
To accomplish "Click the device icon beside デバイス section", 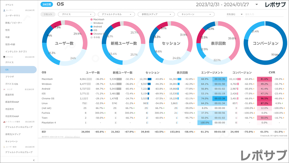I will 4,57.
